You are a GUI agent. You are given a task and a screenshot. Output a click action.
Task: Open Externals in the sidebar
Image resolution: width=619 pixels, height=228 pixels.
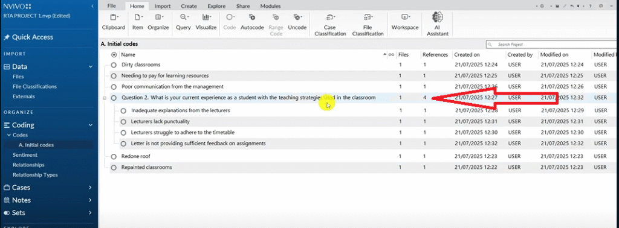tap(24, 97)
